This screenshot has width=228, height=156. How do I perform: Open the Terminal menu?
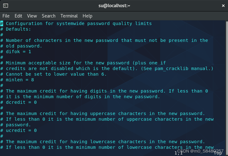coord(69,16)
